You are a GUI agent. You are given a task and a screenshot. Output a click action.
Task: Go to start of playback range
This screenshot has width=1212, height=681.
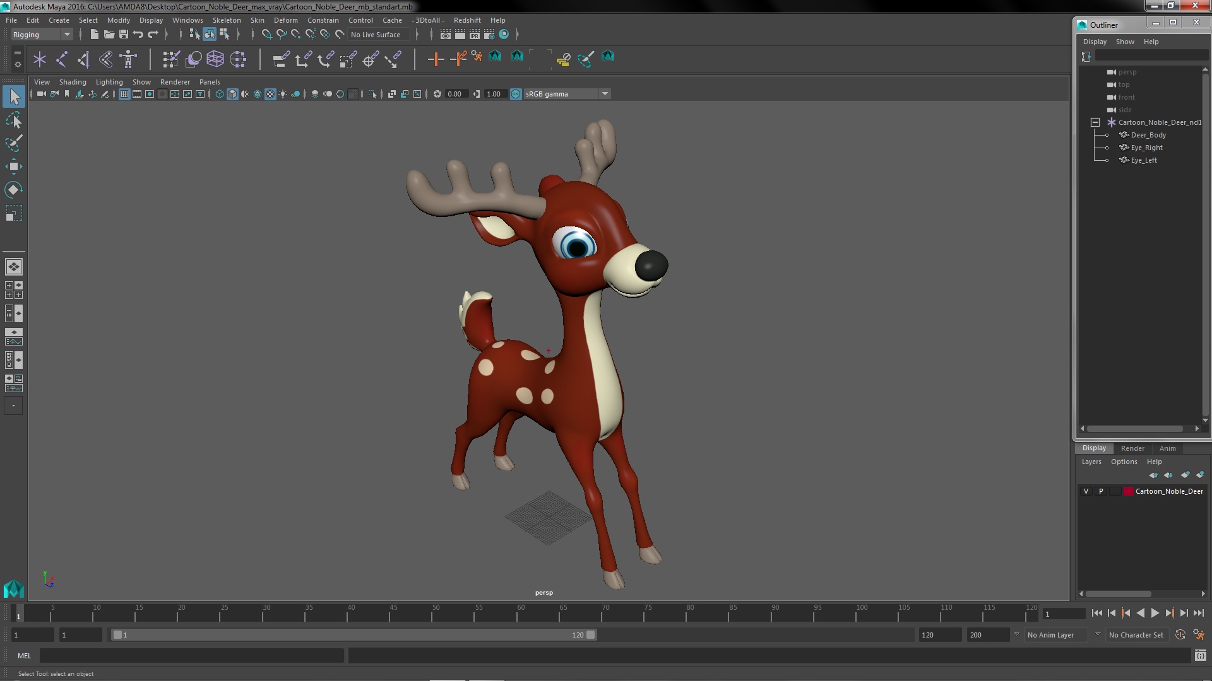[1096, 613]
